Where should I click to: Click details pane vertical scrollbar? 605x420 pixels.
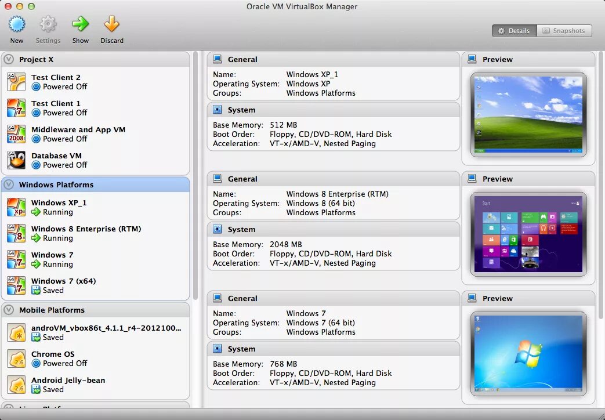pos(601,185)
